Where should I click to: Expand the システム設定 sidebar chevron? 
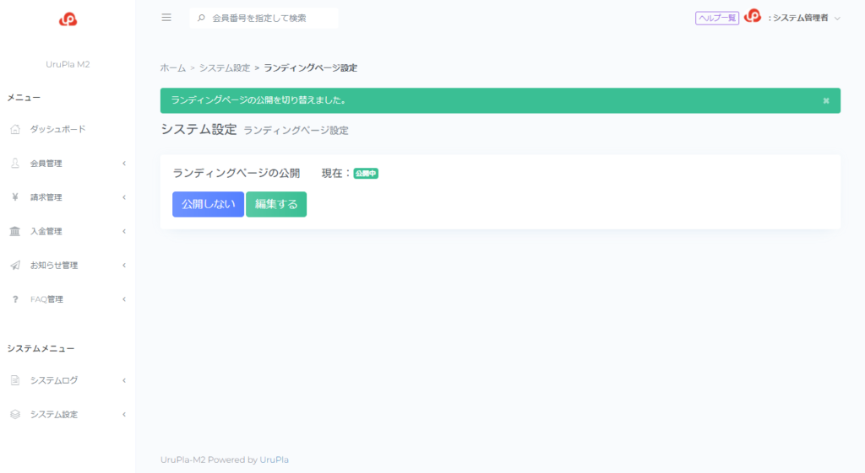tap(124, 415)
